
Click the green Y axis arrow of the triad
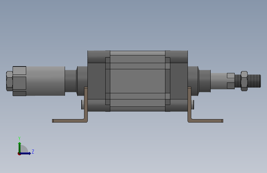click(20, 147)
